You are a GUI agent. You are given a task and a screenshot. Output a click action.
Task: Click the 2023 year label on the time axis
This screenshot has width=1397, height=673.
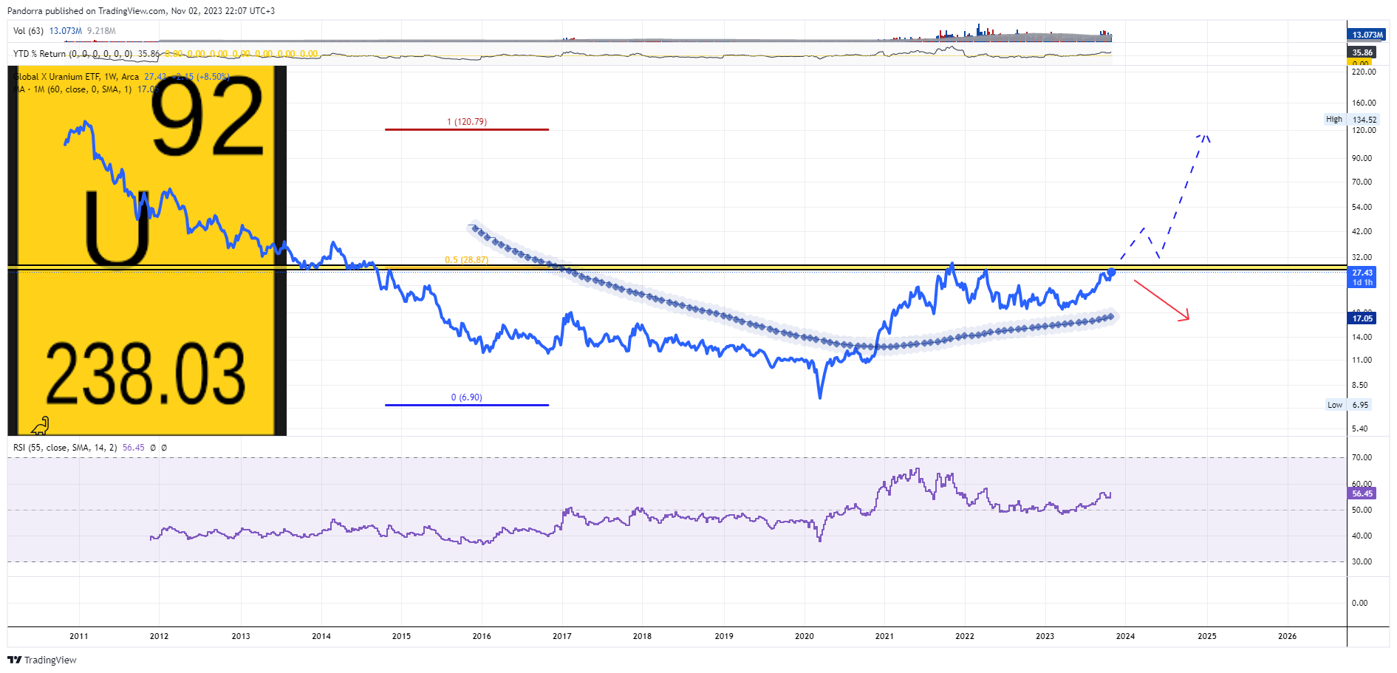tap(1045, 637)
